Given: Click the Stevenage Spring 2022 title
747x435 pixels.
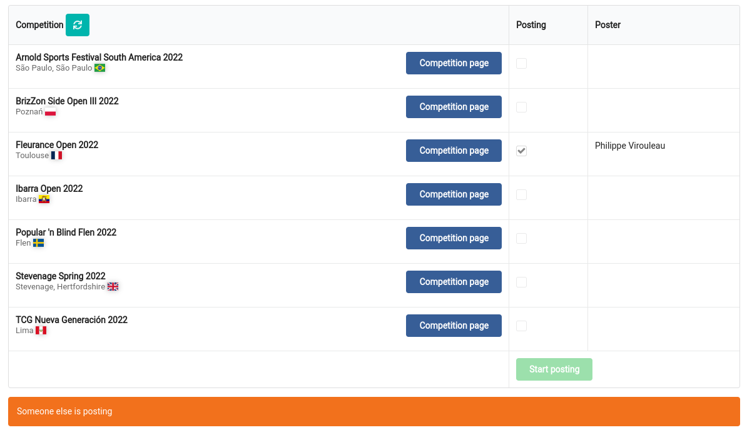Looking at the screenshot, I should [61, 276].
